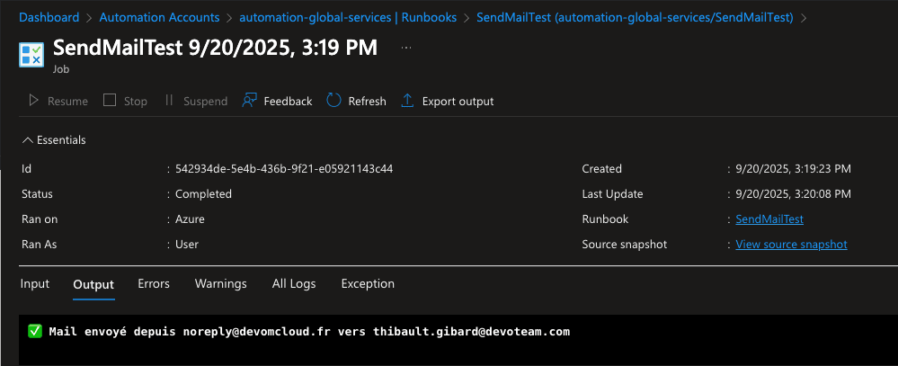
Task: Click the SendMailTest job runbook icon
Action: click(31, 55)
